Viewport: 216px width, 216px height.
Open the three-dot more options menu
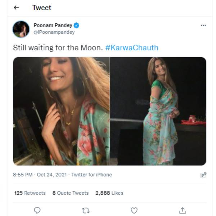click(x=203, y=25)
